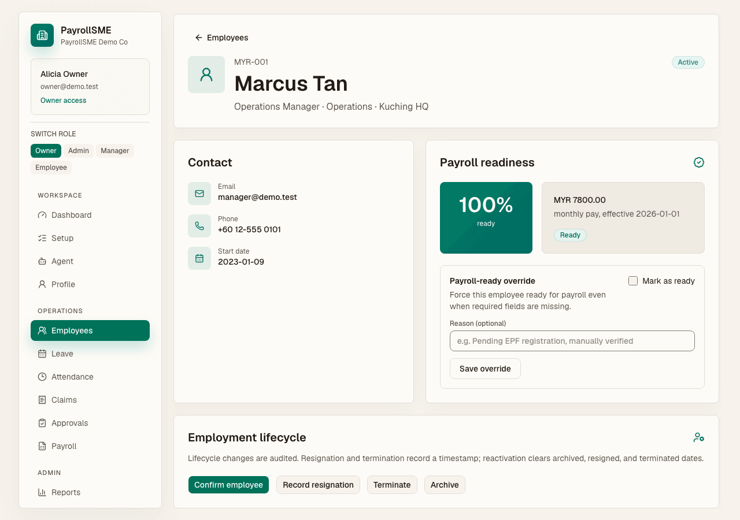Open Dashboard in the sidebar
Image resolution: width=740 pixels, height=520 pixels.
click(x=90, y=215)
